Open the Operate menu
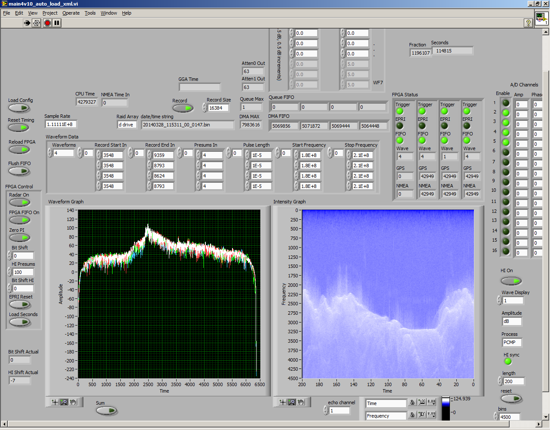Image resolution: width=550 pixels, height=430 pixels. click(x=71, y=13)
